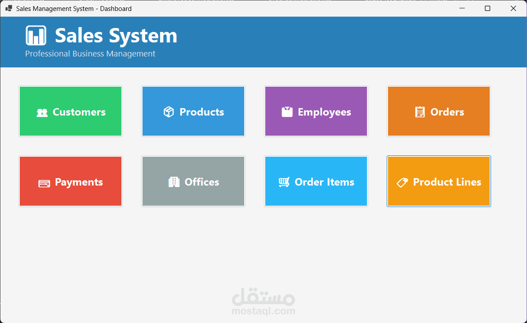Screen dimensions: 527x323
Task: Click the shopping cart icon on Order Items
Action: 285,182
